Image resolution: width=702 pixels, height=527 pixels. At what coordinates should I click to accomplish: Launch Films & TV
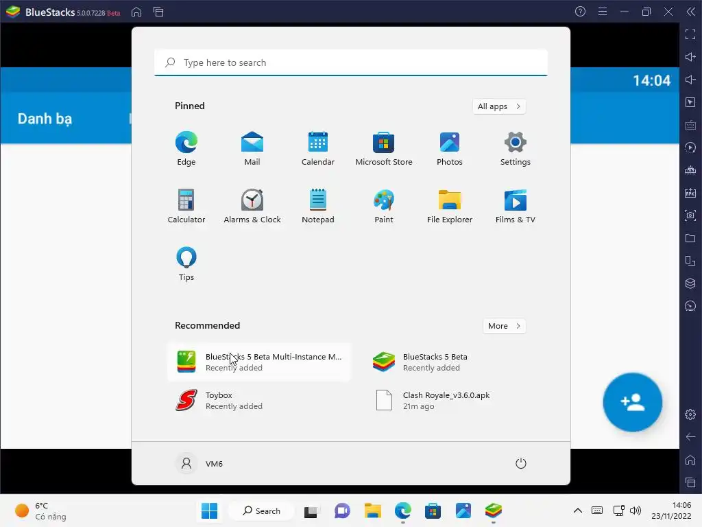[516, 206]
